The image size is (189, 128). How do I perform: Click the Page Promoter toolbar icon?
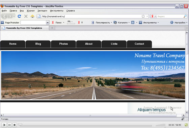[2, 22]
